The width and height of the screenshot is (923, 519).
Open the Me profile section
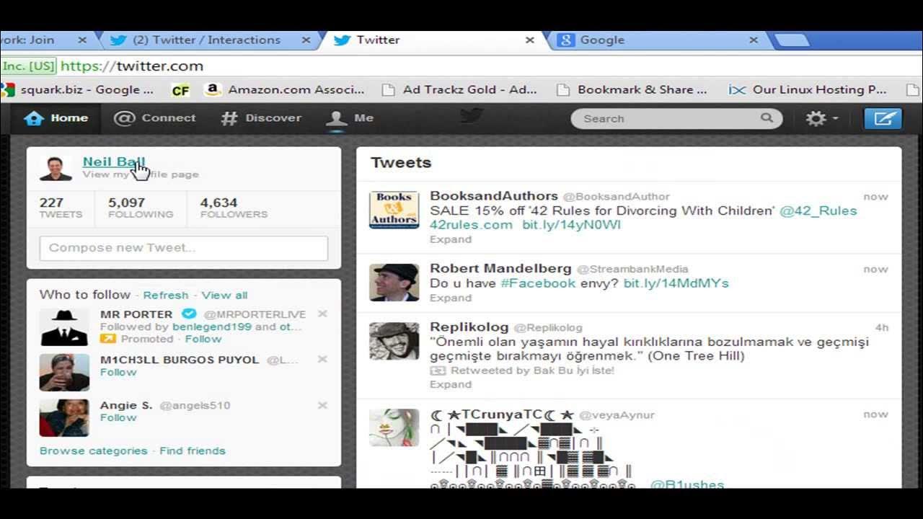coord(350,118)
